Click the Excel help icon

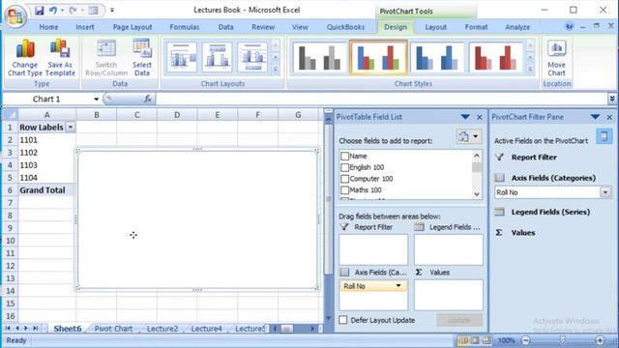click(570, 27)
